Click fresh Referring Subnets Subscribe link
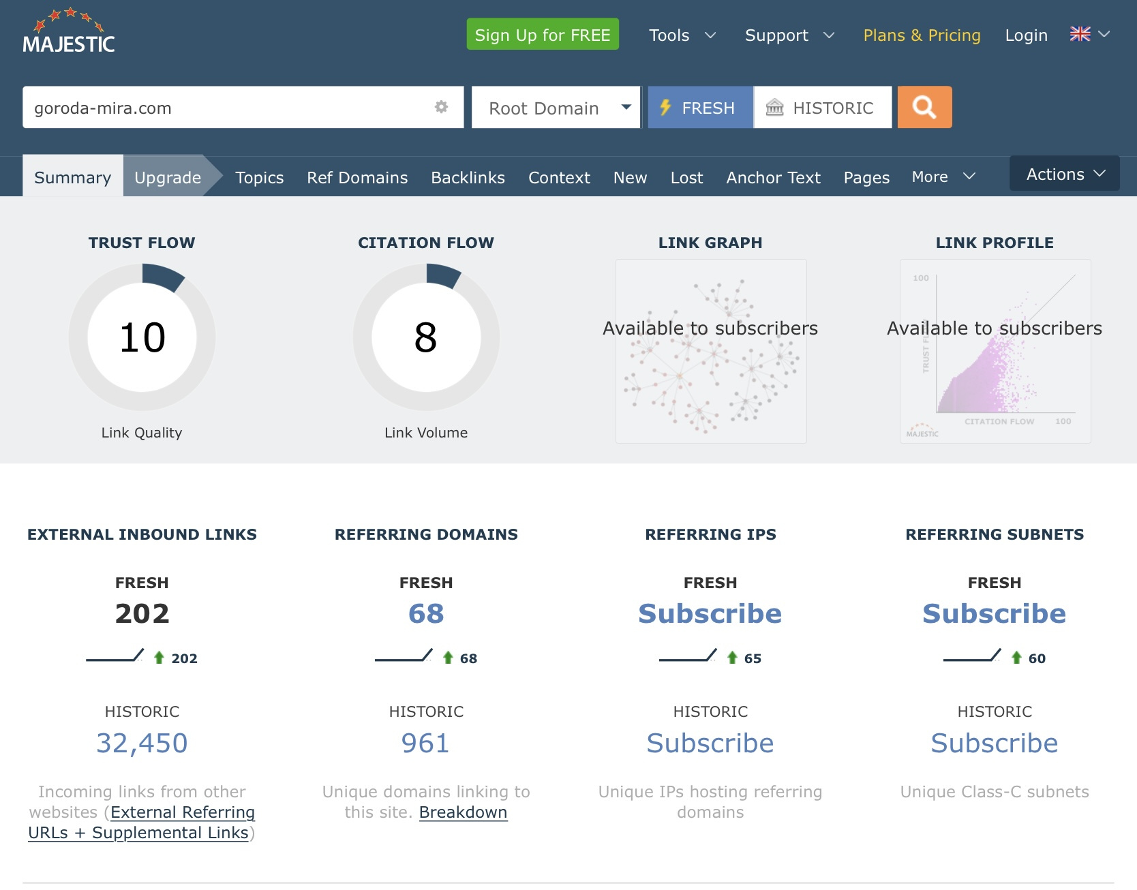 pos(995,613)
